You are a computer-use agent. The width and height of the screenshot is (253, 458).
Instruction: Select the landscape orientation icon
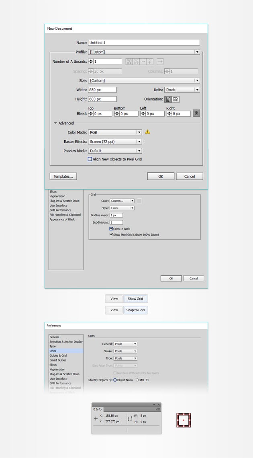click(175, 99)
